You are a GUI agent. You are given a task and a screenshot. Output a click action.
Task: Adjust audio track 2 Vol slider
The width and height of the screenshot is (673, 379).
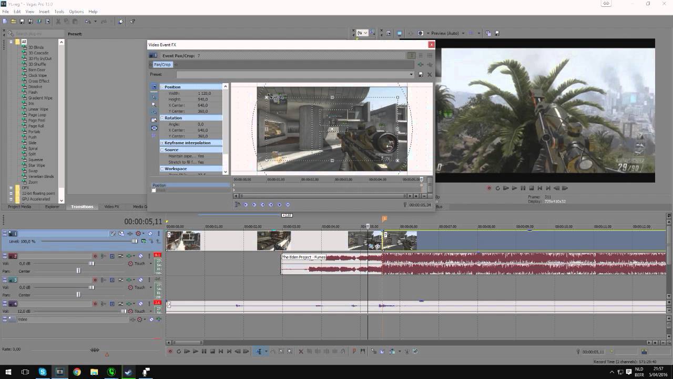click(91, 263)
